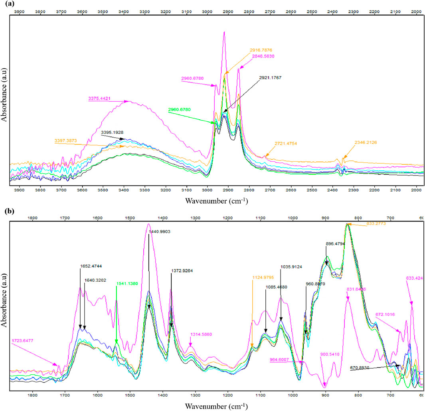Click the magenta 672.1016 label

385,314
